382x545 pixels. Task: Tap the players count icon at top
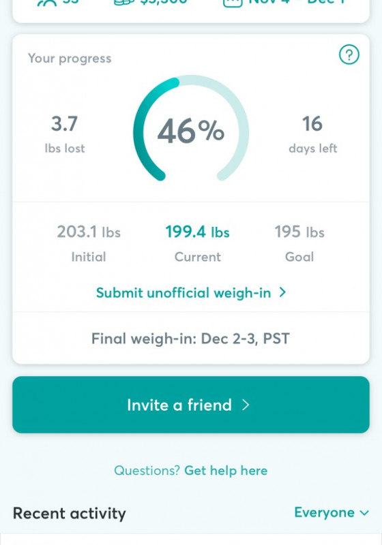(46, 3)
